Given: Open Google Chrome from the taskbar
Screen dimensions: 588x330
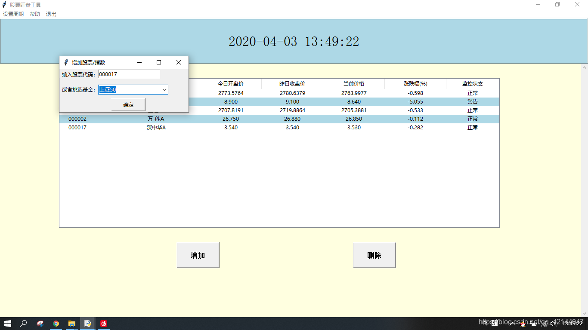Looking at the screenshot, I should [56, 324].
